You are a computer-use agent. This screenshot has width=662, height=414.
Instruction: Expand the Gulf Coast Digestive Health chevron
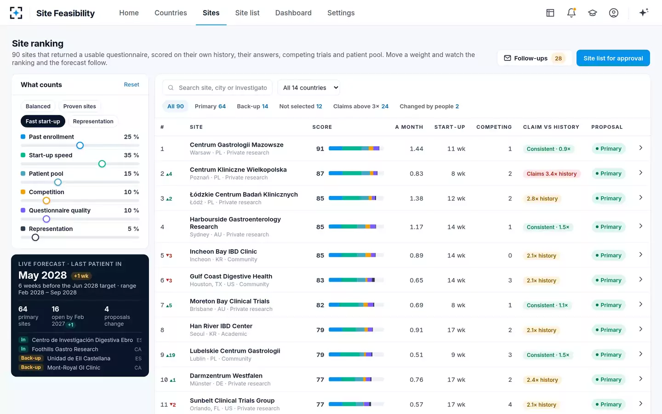(640, 280)
